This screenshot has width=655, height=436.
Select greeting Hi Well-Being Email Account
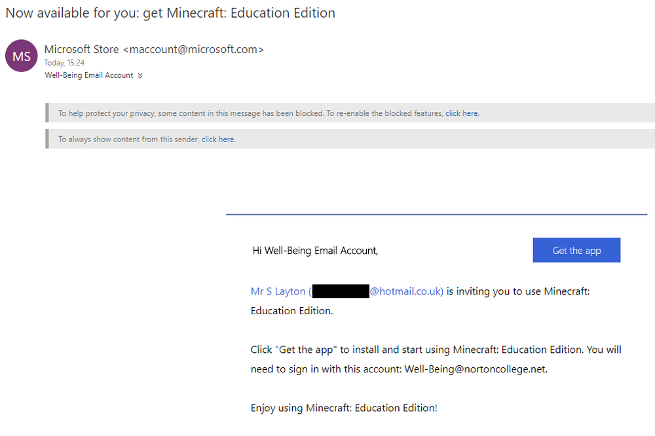[x=315, y=251]
